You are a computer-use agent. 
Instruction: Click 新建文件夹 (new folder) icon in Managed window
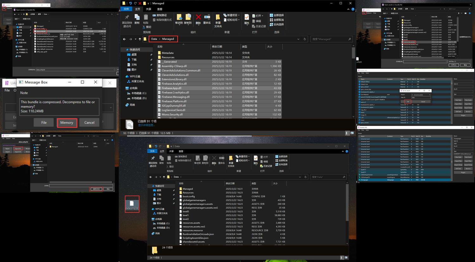[x=218, y=21]
